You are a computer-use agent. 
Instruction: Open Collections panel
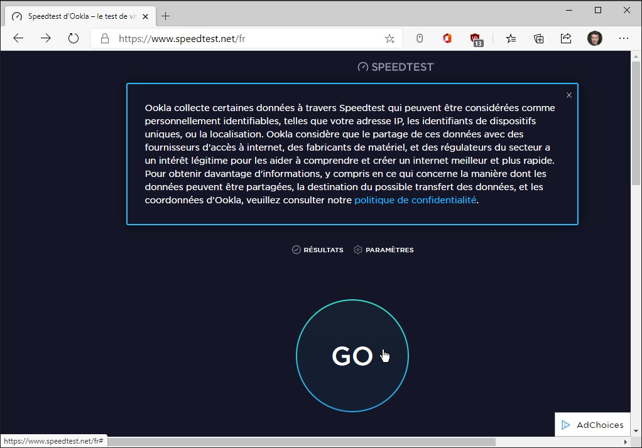coord(538,38)
